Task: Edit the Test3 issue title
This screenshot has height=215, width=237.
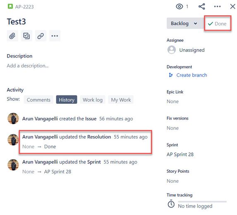Action: 16,21
